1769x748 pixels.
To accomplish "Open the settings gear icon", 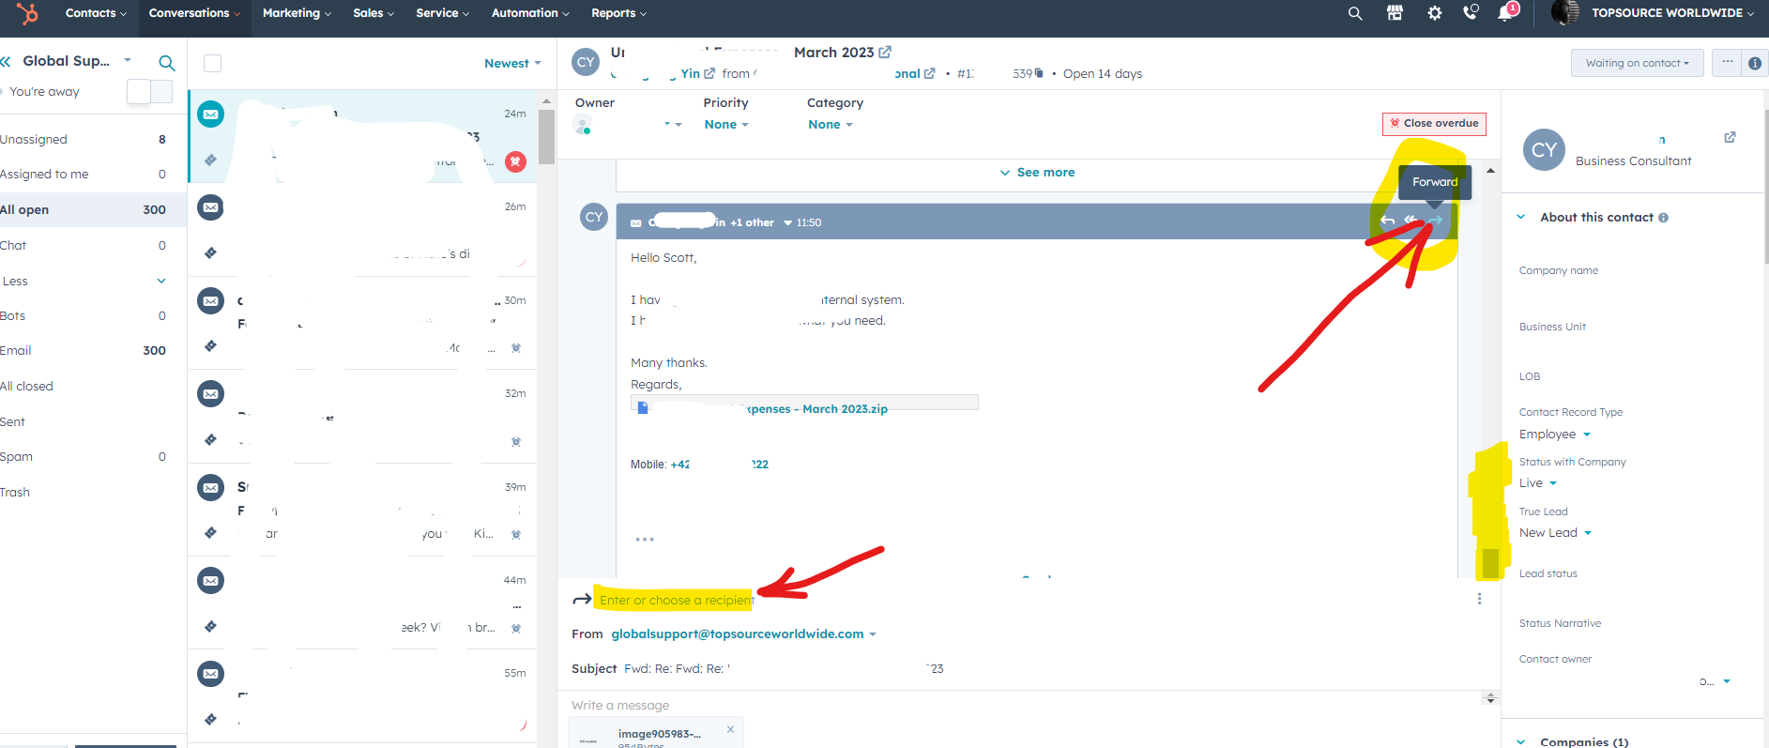I will (x=1434, y=13).
